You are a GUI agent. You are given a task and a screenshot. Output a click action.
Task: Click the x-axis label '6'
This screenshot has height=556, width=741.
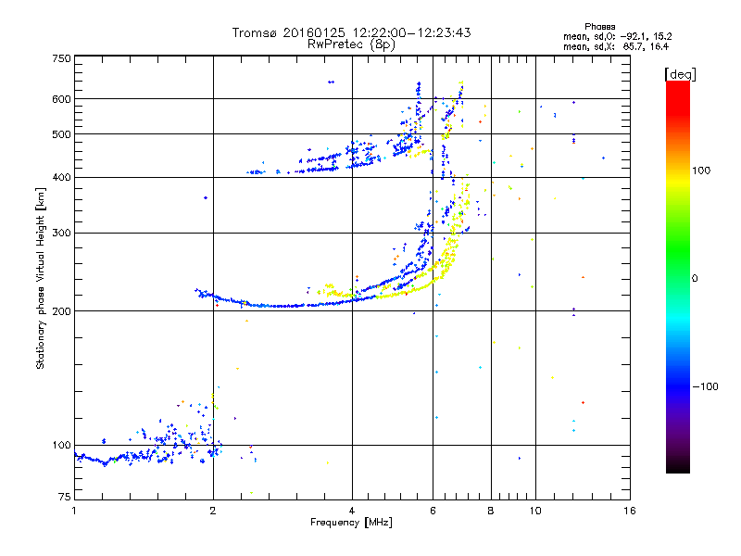point(433,511)
